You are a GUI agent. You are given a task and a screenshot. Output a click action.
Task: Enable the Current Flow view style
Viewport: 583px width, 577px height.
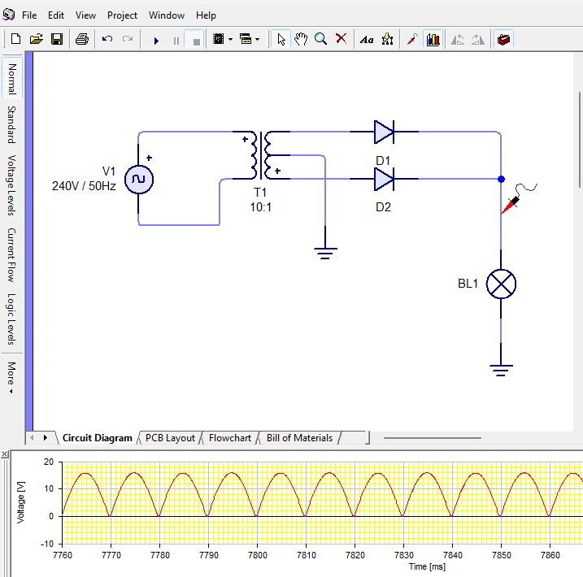pyautogui.click(x=11, y=254)
